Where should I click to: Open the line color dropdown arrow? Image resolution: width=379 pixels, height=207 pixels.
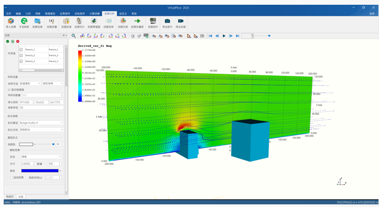click(x=34, y=144)
